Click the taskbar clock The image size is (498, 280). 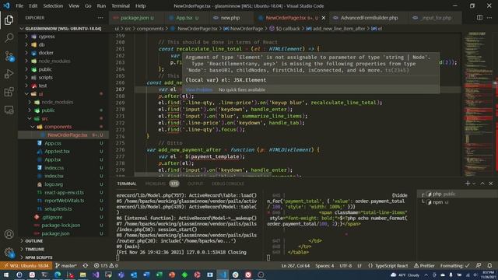click(488, 275)
